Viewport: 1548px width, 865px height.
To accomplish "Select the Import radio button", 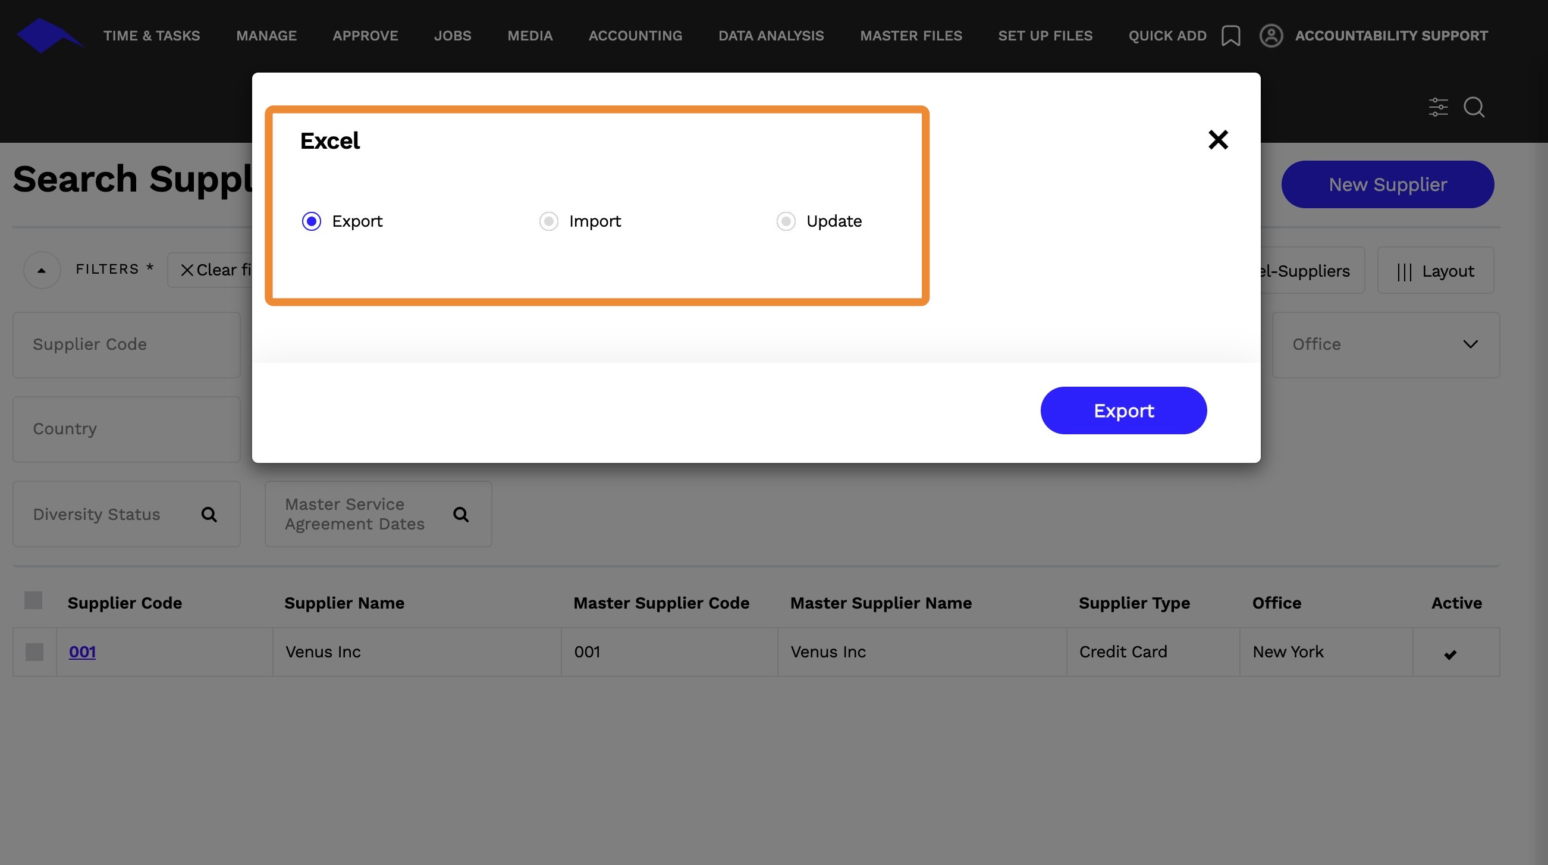I will coord(548,221).
